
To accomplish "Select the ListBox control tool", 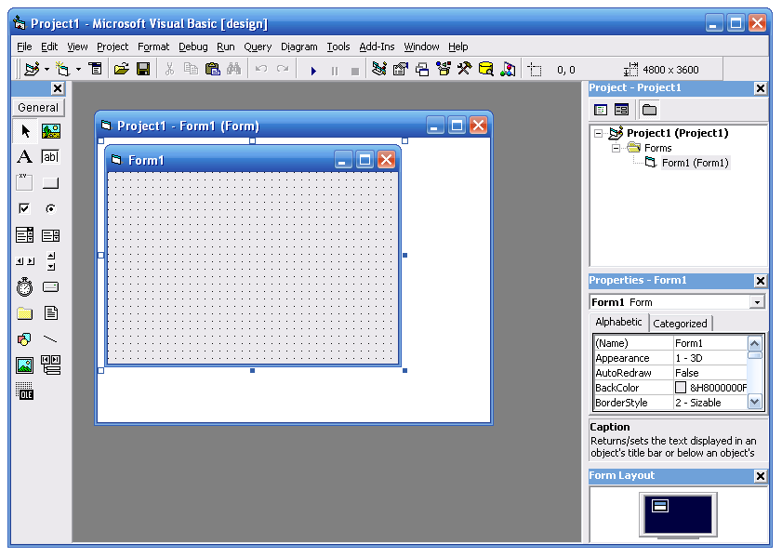I will tap(51, 235).
